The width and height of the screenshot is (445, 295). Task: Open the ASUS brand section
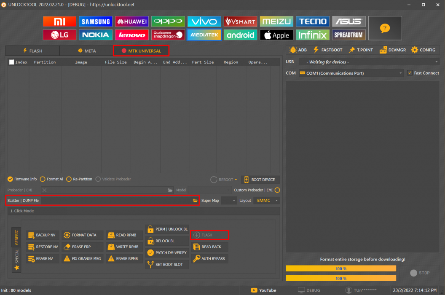point(349,21)
